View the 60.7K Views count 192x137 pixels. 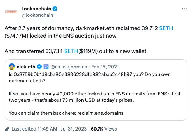[104, 129]
